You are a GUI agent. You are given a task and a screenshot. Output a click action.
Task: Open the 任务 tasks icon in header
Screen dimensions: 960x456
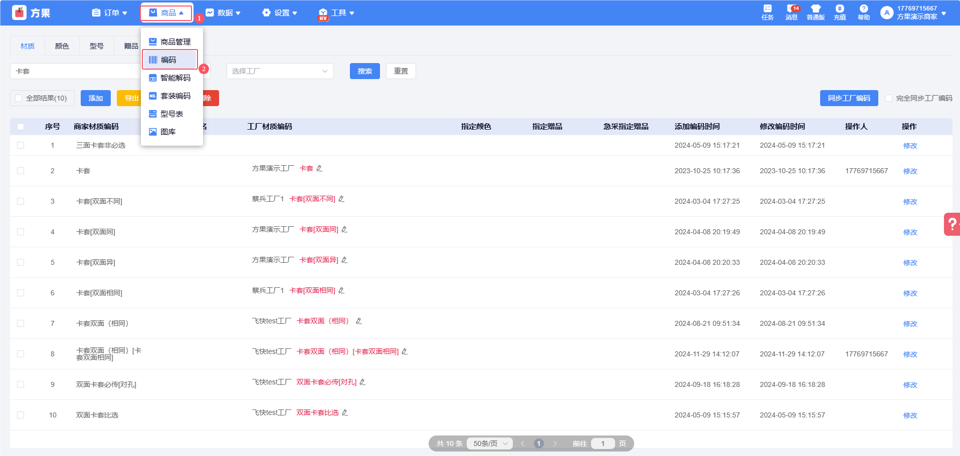coord(767,12)
